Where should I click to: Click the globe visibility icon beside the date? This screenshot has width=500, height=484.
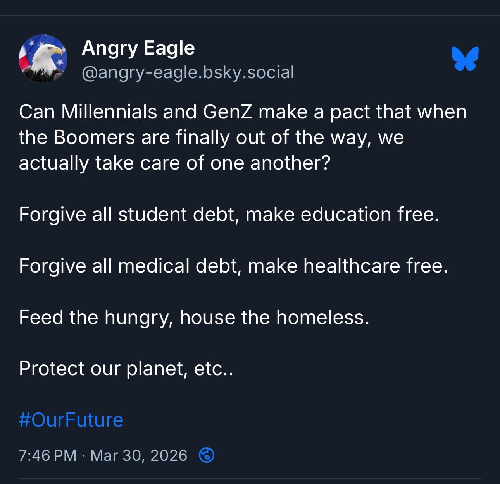pos(206,455)
